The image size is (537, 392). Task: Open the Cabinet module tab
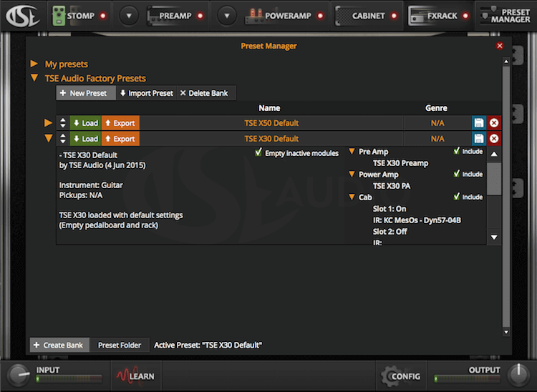tap(360, 16)
